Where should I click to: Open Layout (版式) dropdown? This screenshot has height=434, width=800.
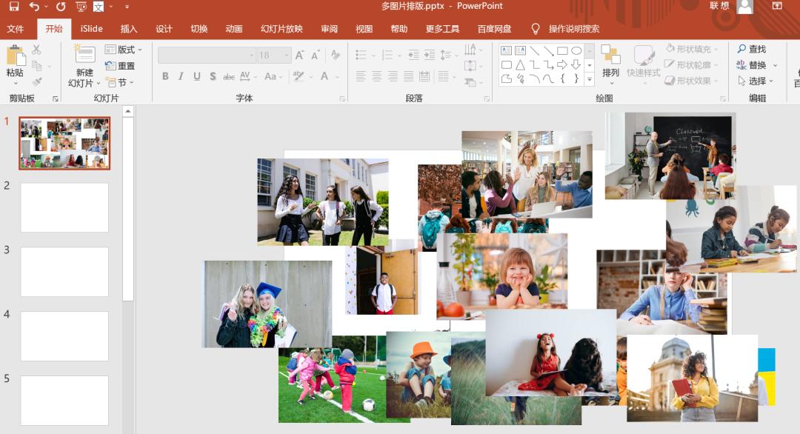point(124,50)
